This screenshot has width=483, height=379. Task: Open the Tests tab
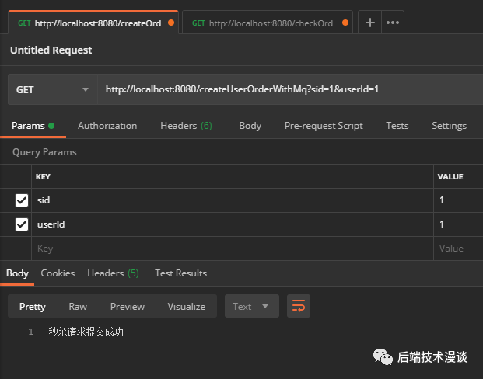(x=397, y=126)
